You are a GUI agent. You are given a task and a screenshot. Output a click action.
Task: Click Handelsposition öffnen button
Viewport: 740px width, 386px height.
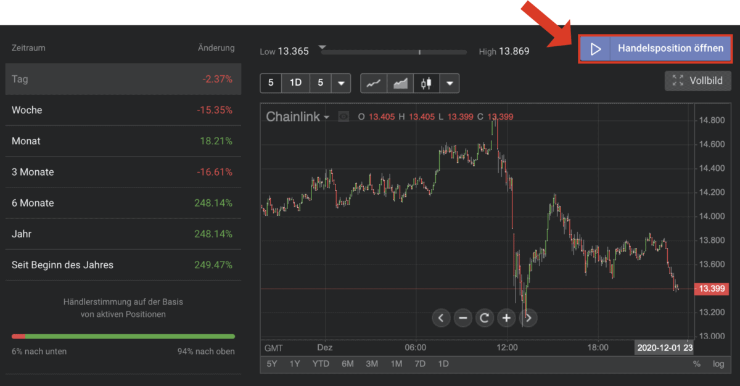point(656,49)
